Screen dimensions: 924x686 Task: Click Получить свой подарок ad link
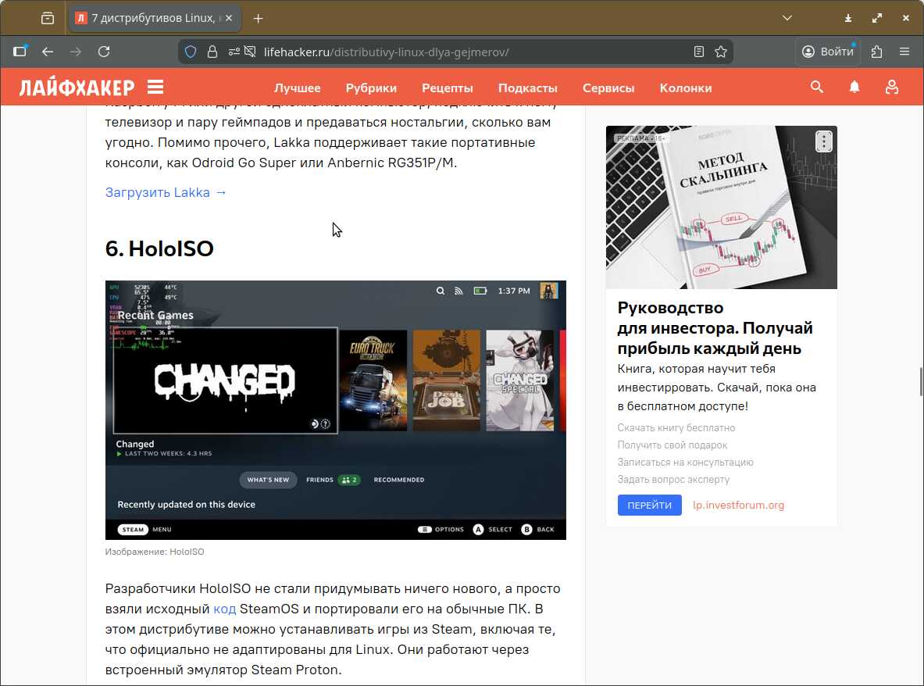coord(672,445)
